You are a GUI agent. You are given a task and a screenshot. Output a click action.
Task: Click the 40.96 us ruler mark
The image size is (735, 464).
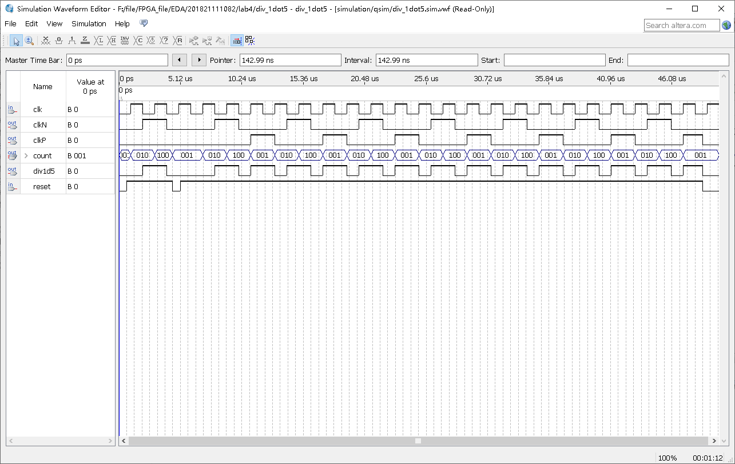tap(610, 79)
